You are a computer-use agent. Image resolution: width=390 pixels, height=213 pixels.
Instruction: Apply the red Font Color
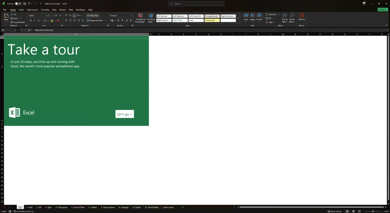click(x=58, y=21)
